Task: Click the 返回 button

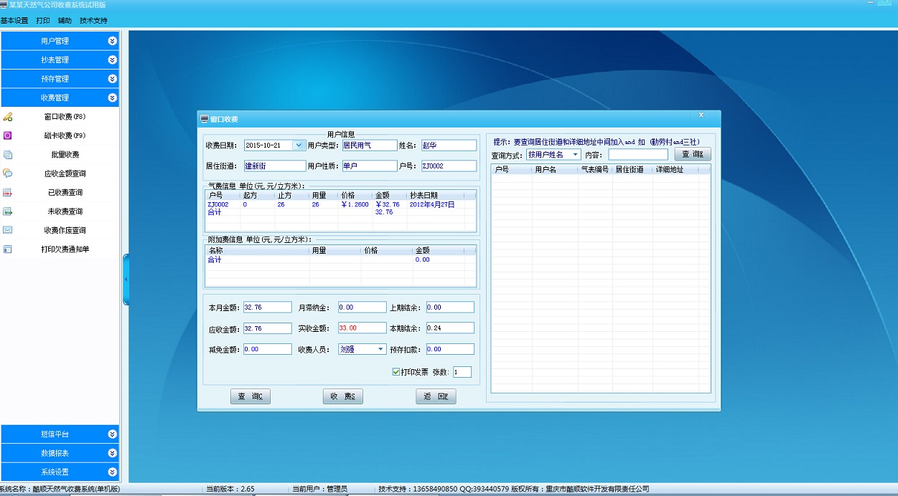Action: pos(436,396)
